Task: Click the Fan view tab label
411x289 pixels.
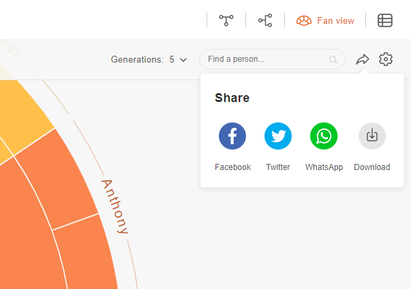Action: pyautogui.click(x=335, y=20)
